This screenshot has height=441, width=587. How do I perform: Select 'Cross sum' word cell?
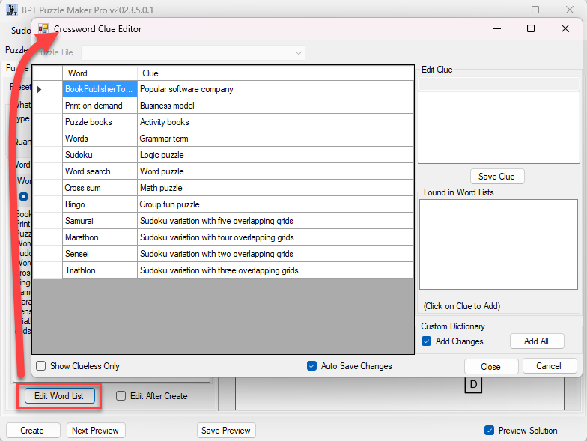click(100, 188)
